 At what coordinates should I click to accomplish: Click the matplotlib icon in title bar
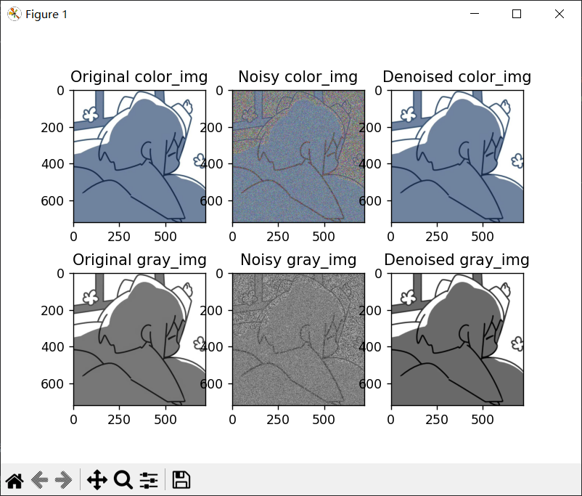click(14, 14)
